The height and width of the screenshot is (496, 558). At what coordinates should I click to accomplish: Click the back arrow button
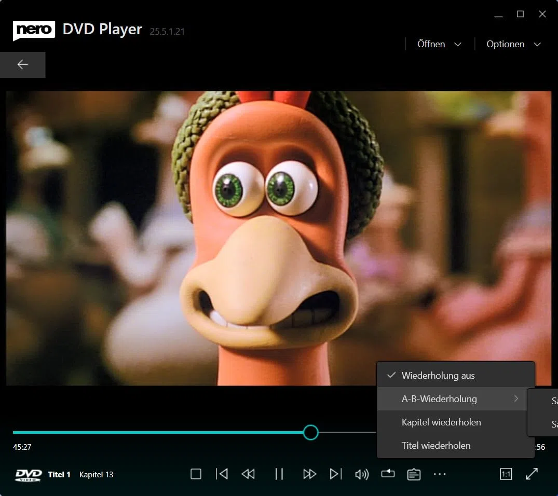22,65
